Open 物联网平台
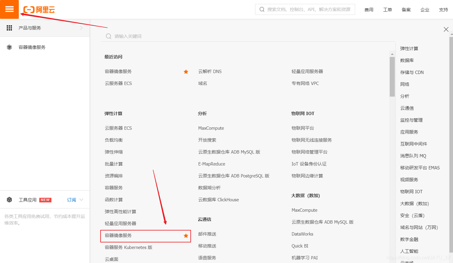This screenshot has height=263, width=453. pyautogui.click(x=303, y=128)
